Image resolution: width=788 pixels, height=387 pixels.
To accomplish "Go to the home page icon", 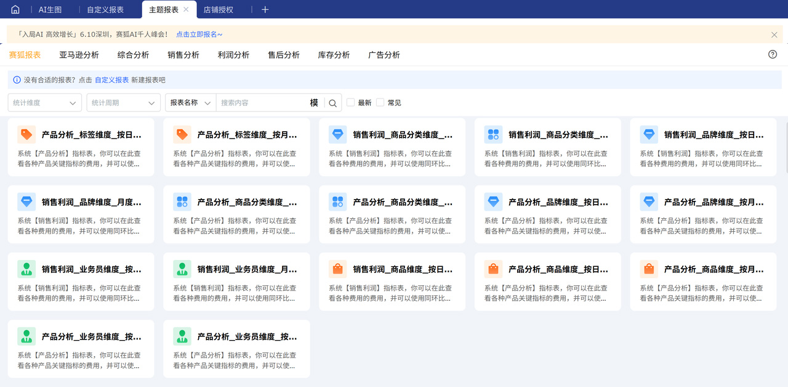I will point(15,9).
